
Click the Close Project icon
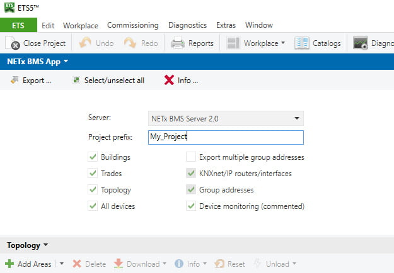[13, 43]
